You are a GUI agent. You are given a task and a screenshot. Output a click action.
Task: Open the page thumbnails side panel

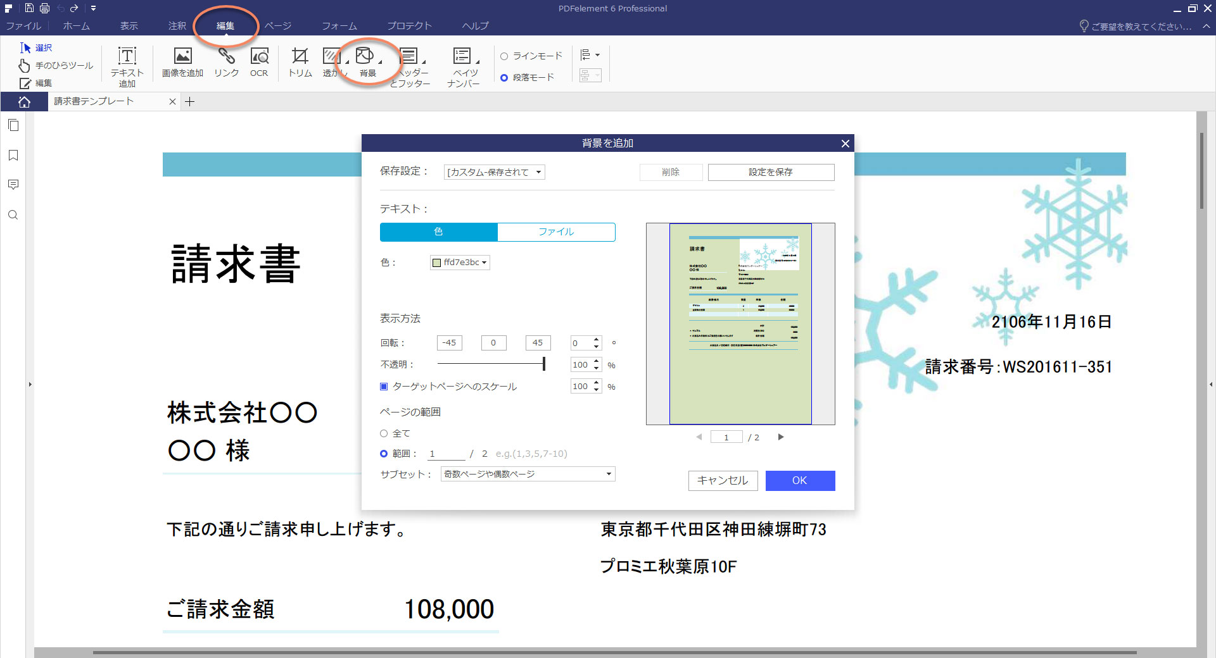click(x=13, y=125)
